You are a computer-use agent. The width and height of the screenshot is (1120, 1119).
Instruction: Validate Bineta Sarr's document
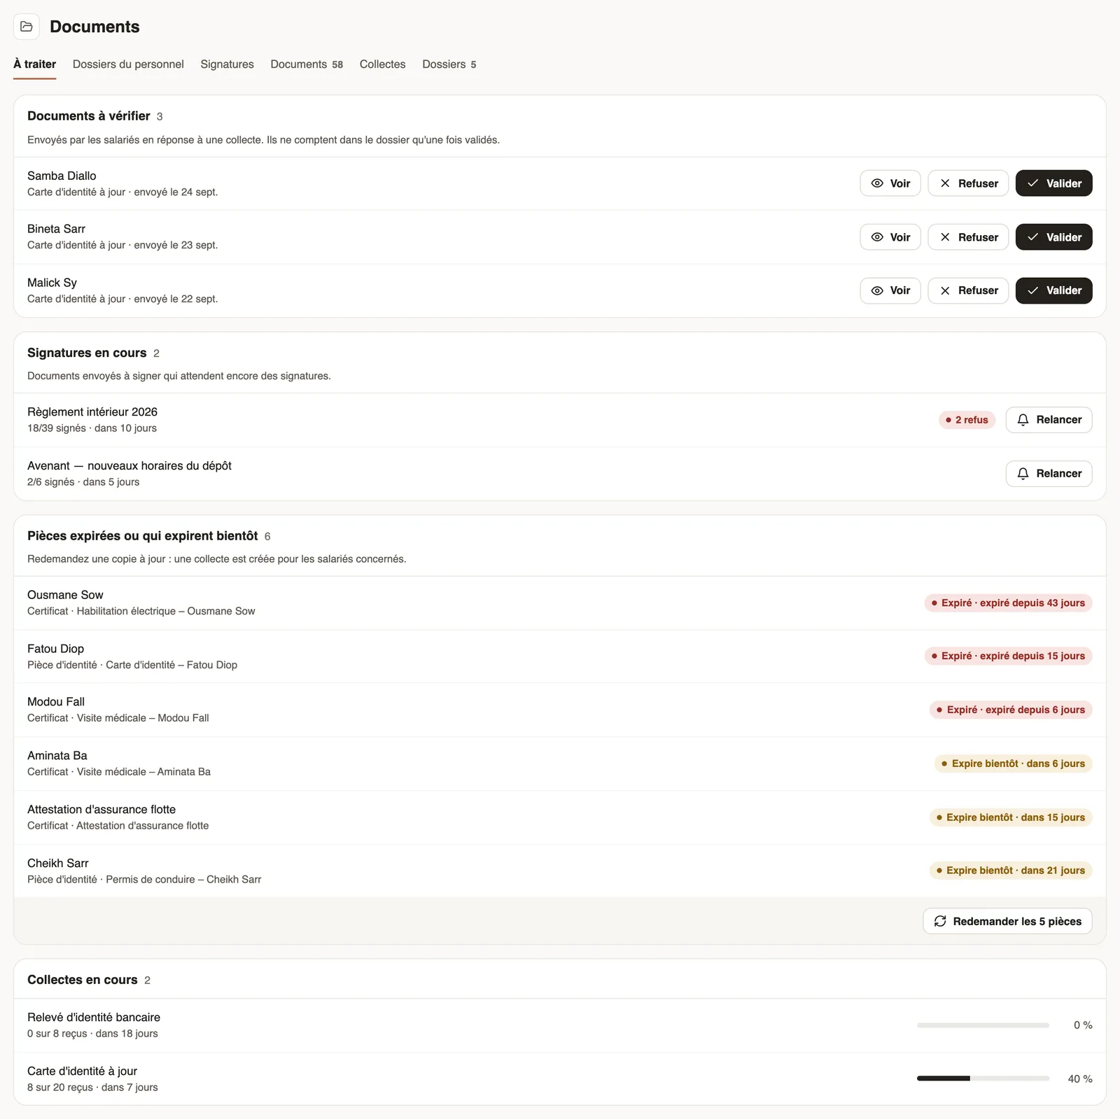(x=1053, y=237)
